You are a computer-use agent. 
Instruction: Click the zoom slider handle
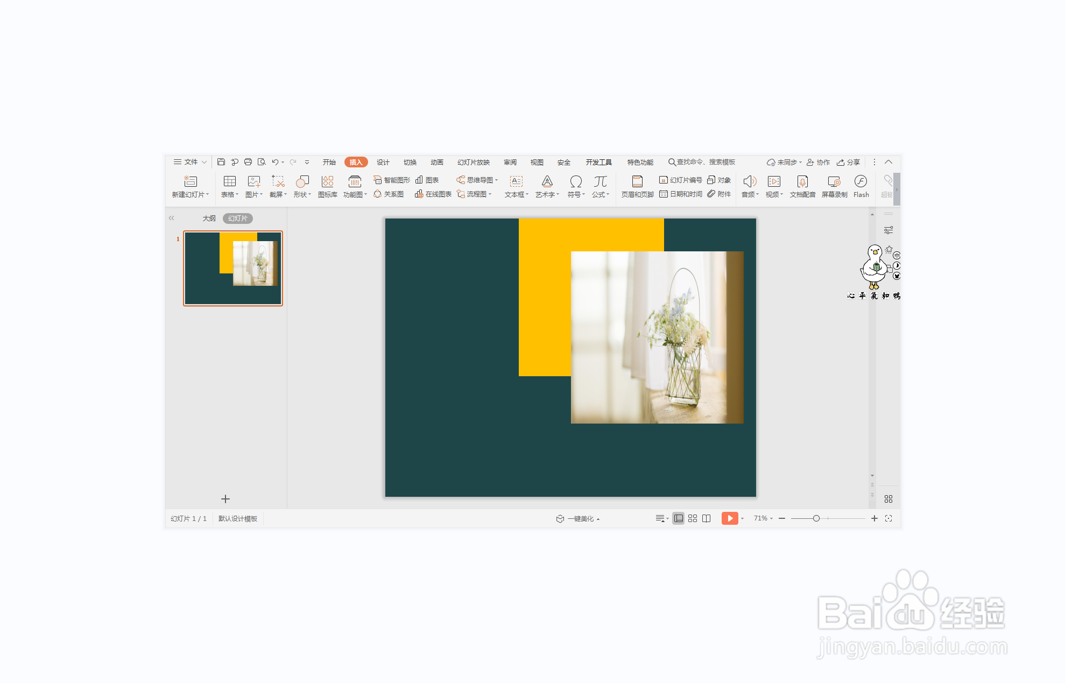pyautogui.click(x=816, y=518)
